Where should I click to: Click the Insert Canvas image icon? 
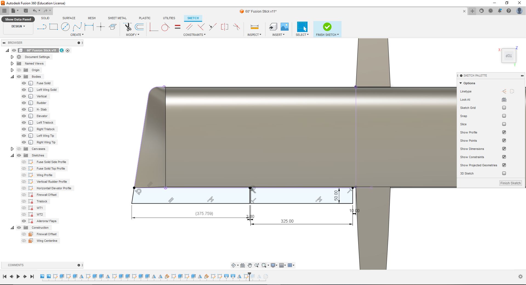tap(285, 27)
